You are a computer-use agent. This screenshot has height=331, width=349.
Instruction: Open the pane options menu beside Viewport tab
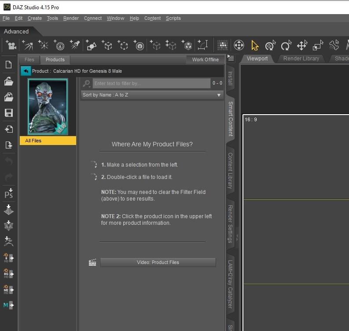tap(230, 58)
